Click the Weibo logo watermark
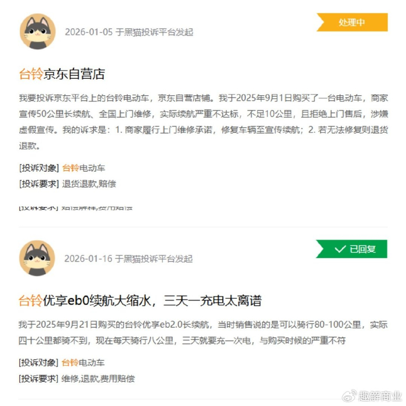The image size is (406, 406). [x=349, y=396]
